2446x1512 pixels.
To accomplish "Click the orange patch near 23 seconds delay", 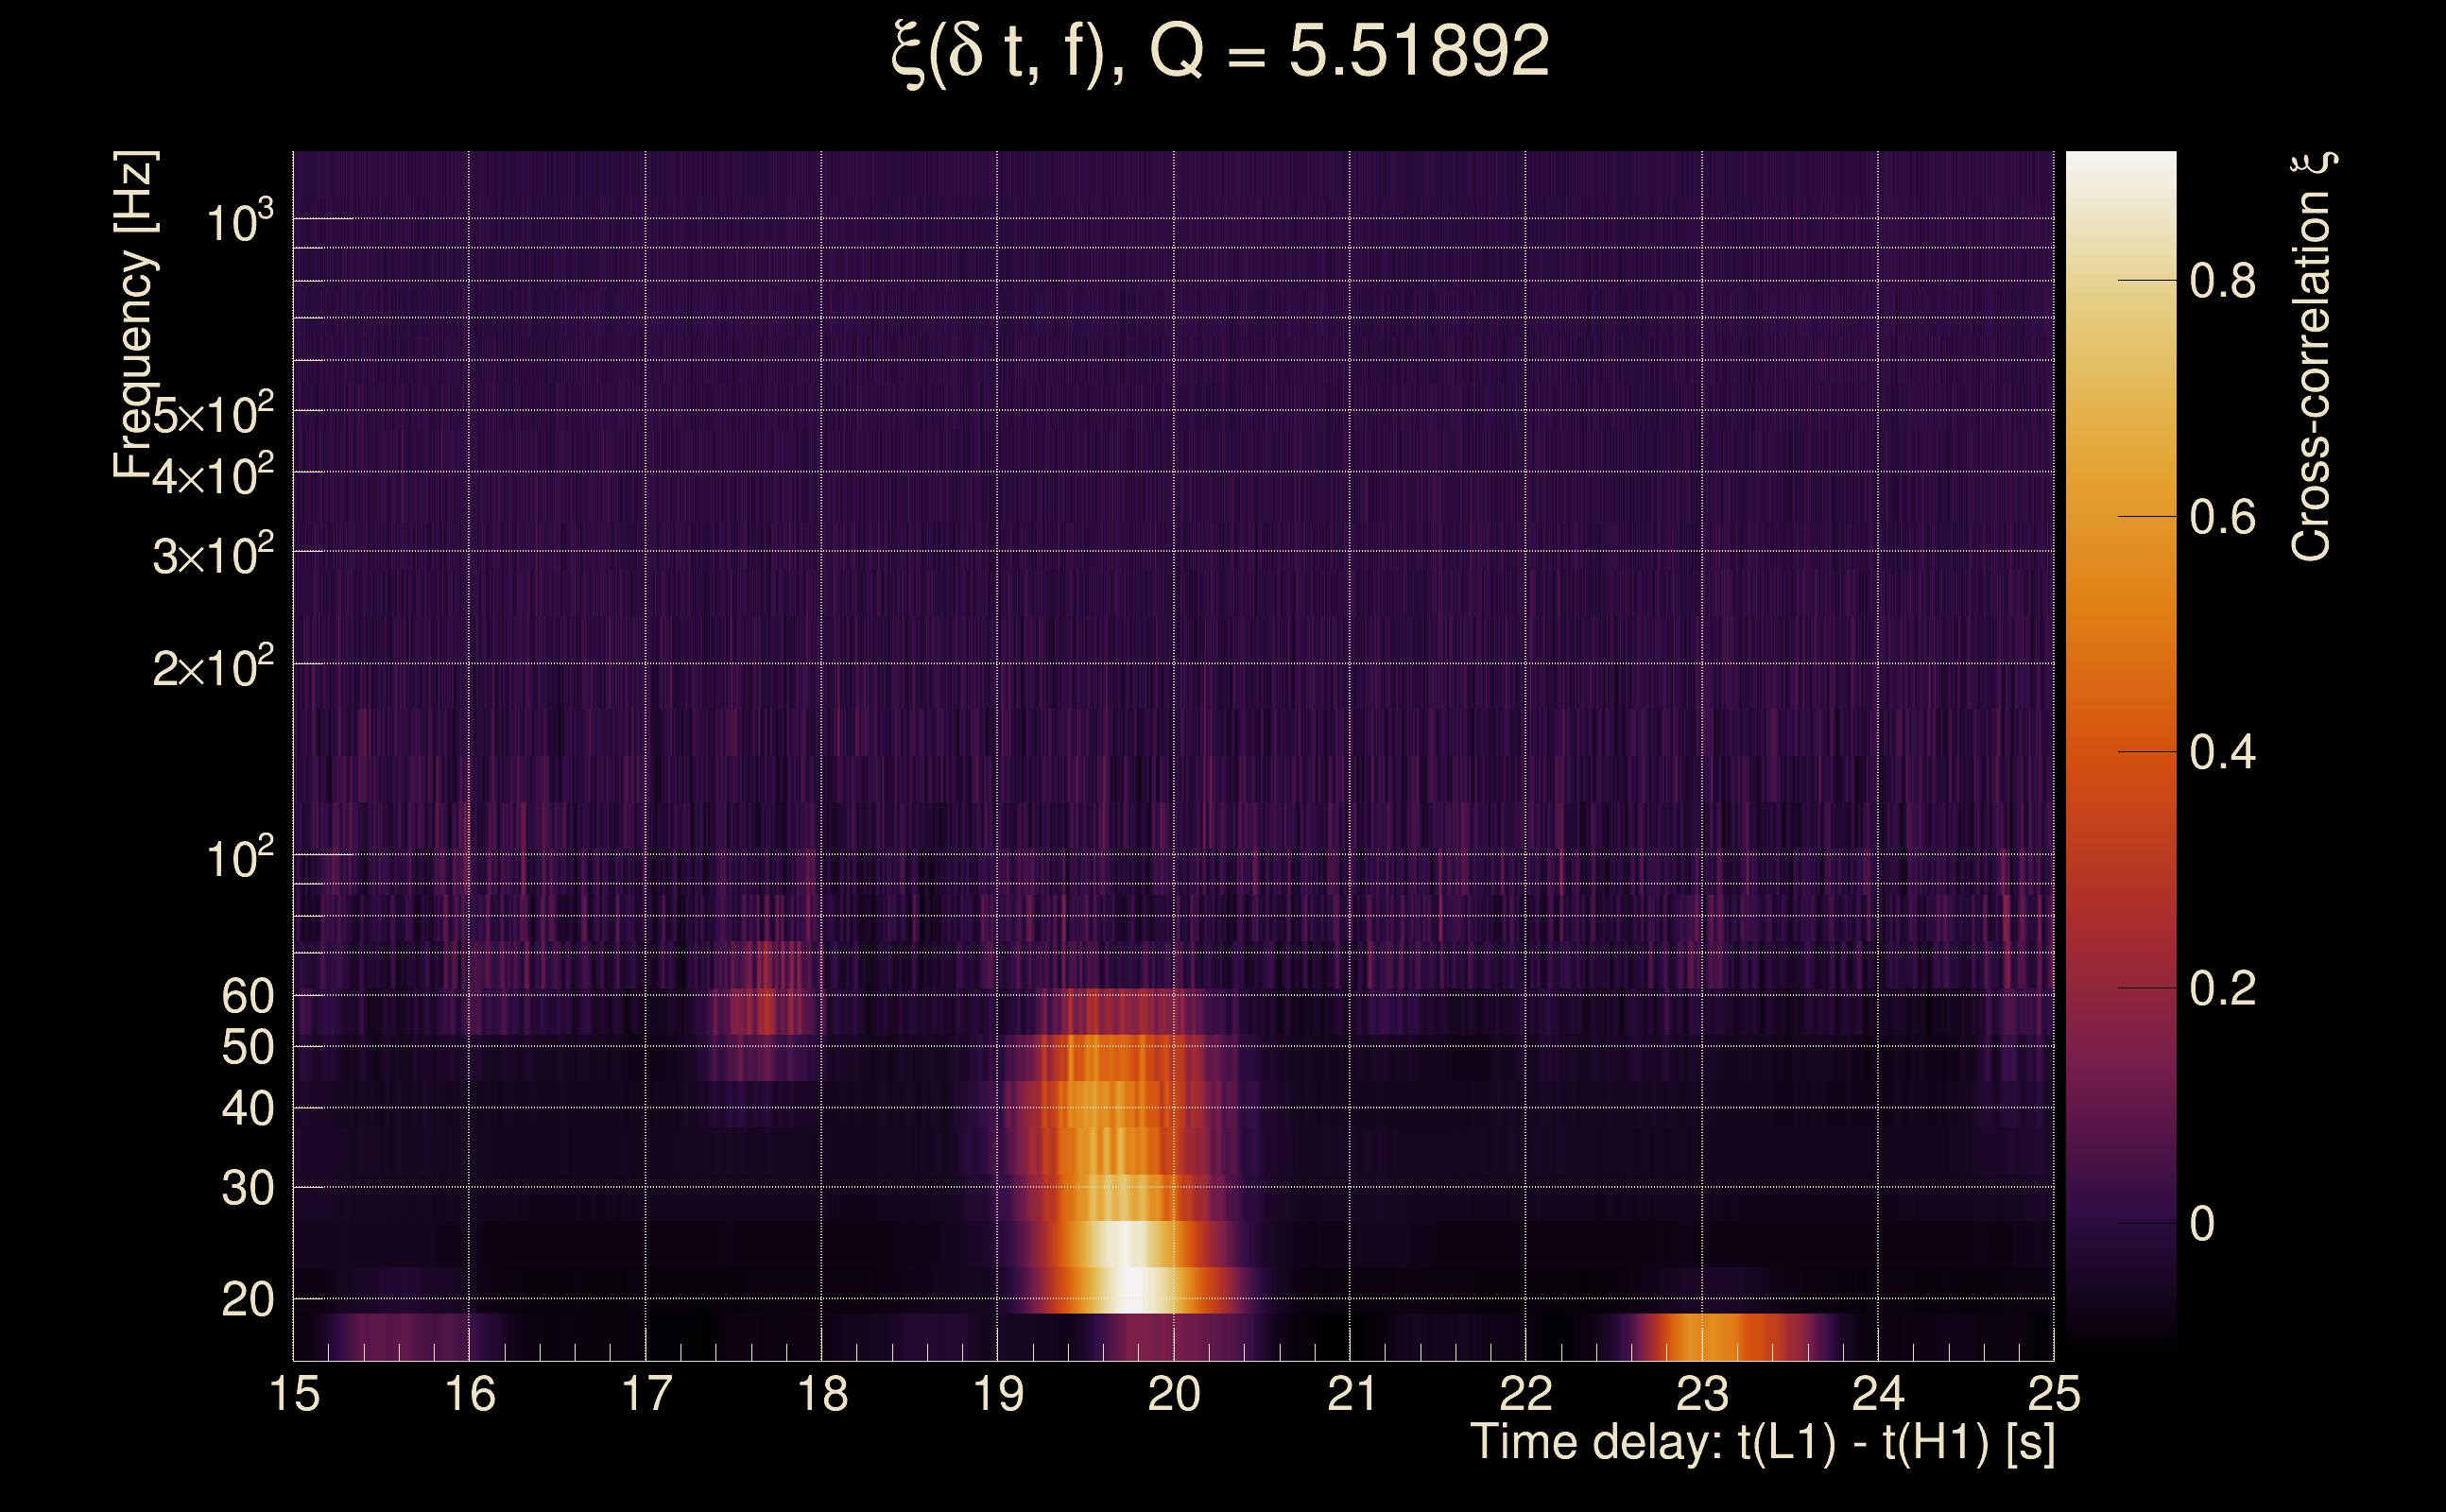I will [1712, 1337].
